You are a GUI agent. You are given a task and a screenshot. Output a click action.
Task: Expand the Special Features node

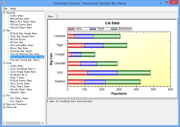click(4, 104)
